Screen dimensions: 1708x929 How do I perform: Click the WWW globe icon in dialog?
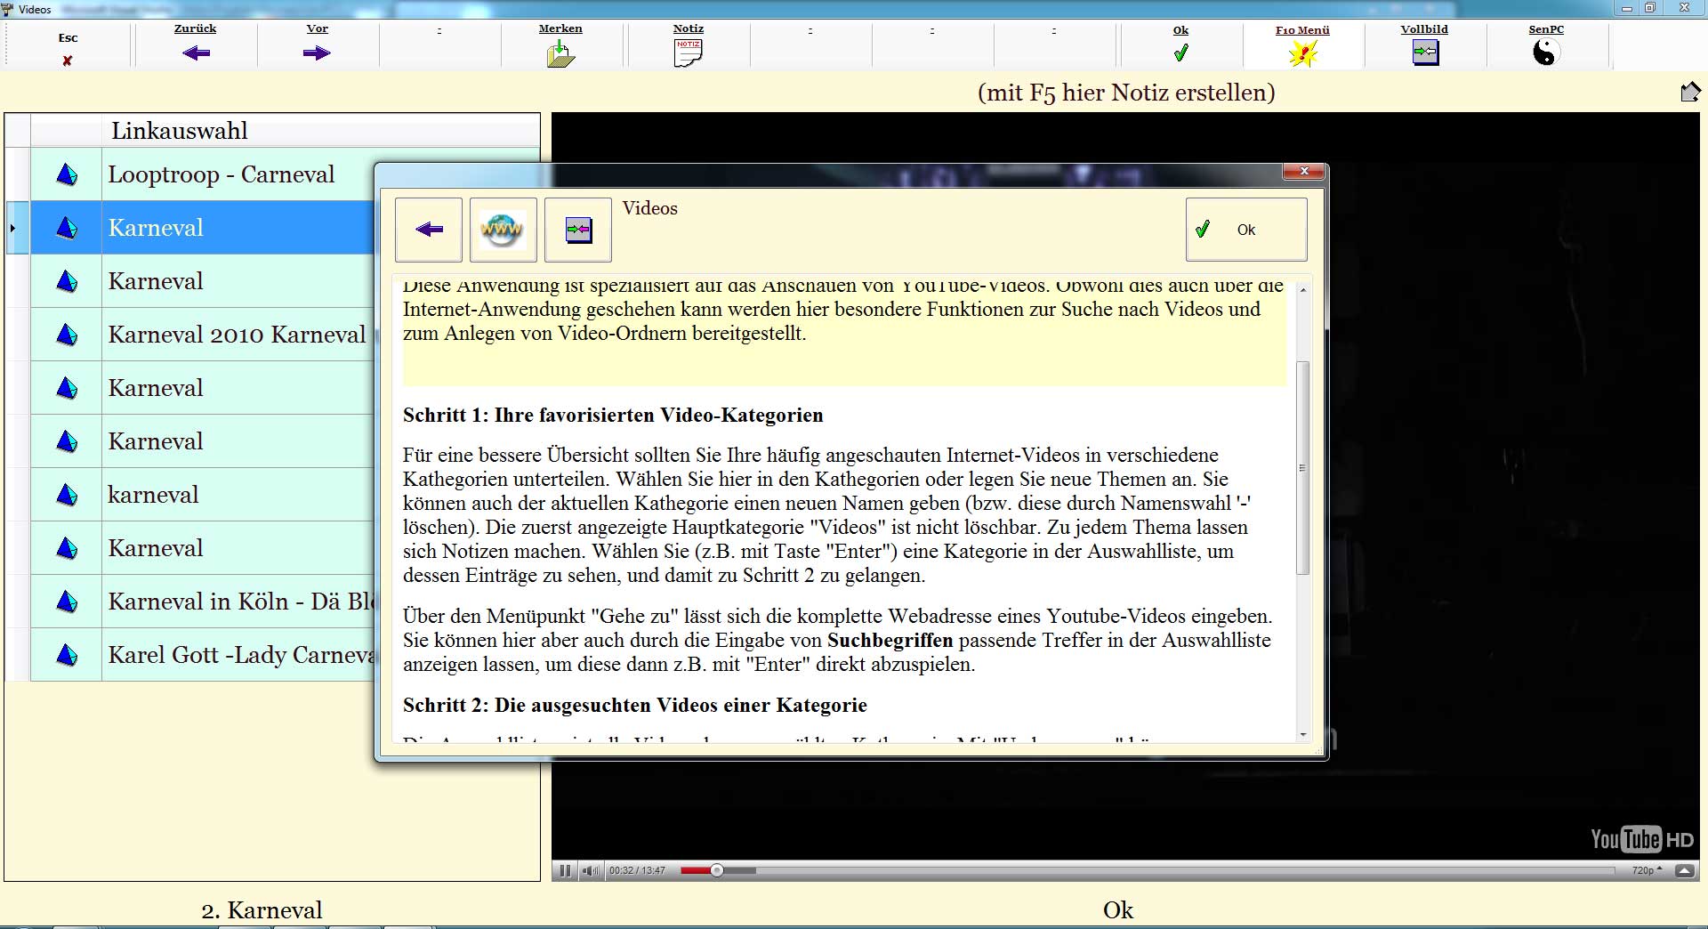pos(503,230)
